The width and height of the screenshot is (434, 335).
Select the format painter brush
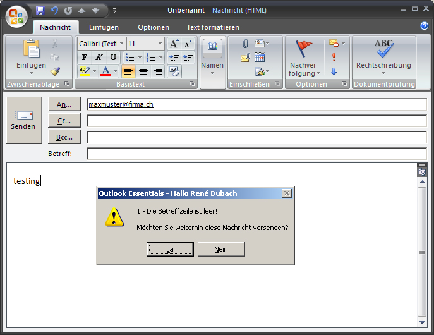coord(55,71)
